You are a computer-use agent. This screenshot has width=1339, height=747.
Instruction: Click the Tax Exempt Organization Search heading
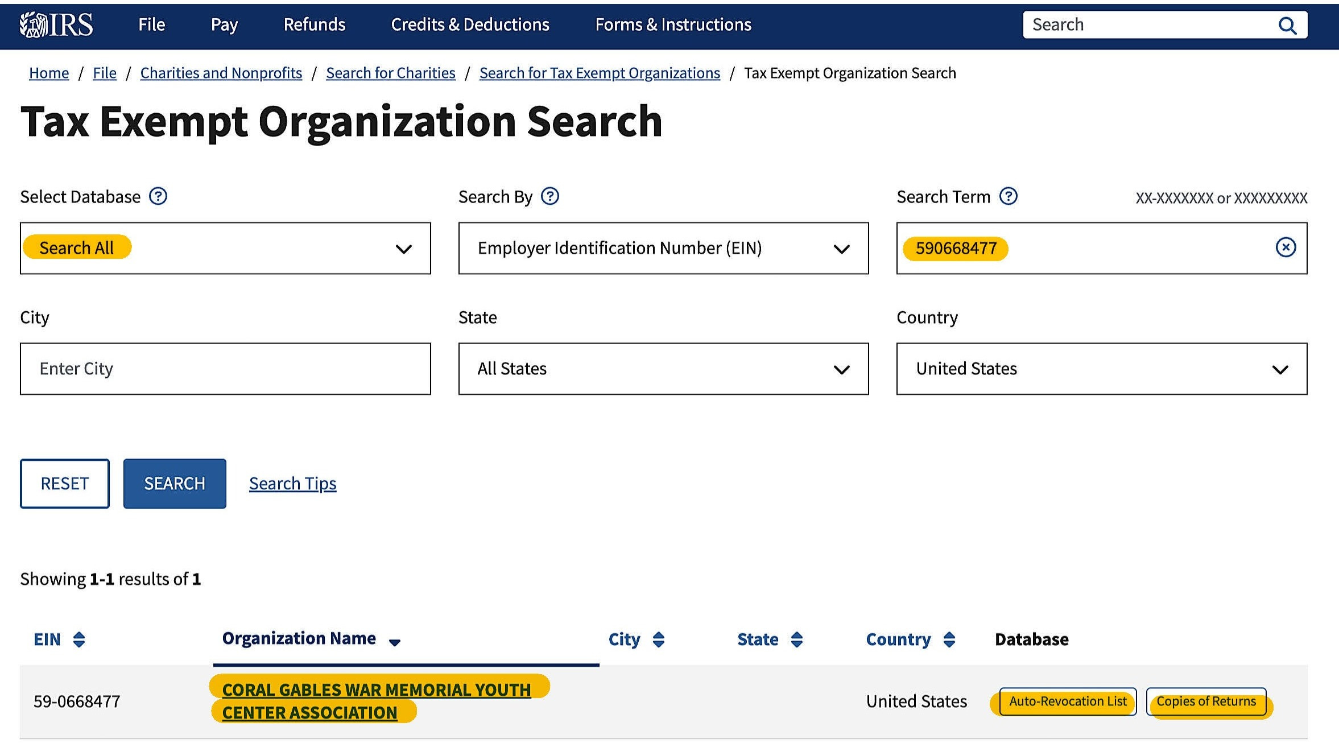tap(341, 122)
